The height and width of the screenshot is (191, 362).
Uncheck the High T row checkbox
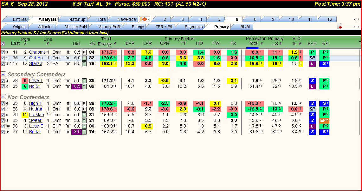coord(3,104)
